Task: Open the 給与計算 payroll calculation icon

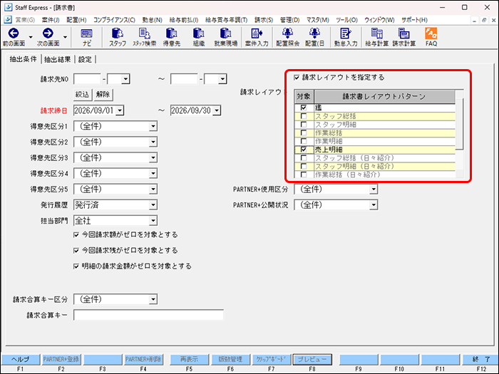Action: (x=376, y=33)
